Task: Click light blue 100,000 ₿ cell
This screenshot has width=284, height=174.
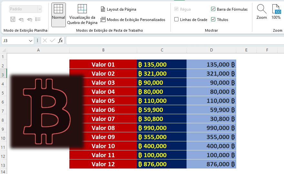Action: pos(211,155)
